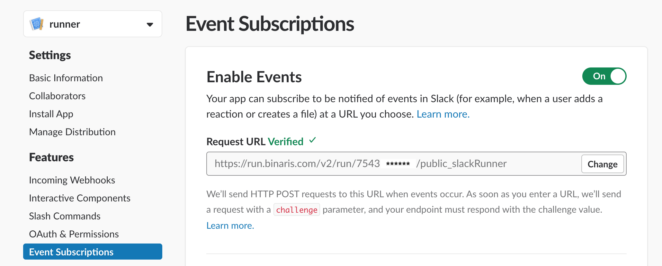
Task: Open Interactive Components feature
Action: coord(80,198)
